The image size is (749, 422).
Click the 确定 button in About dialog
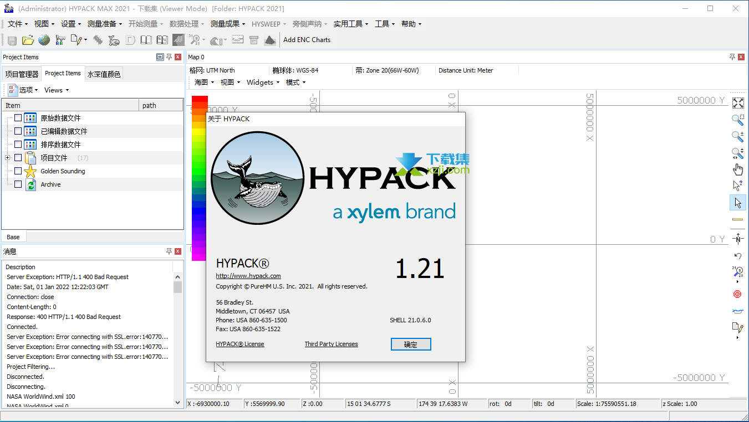pos(411,344)
